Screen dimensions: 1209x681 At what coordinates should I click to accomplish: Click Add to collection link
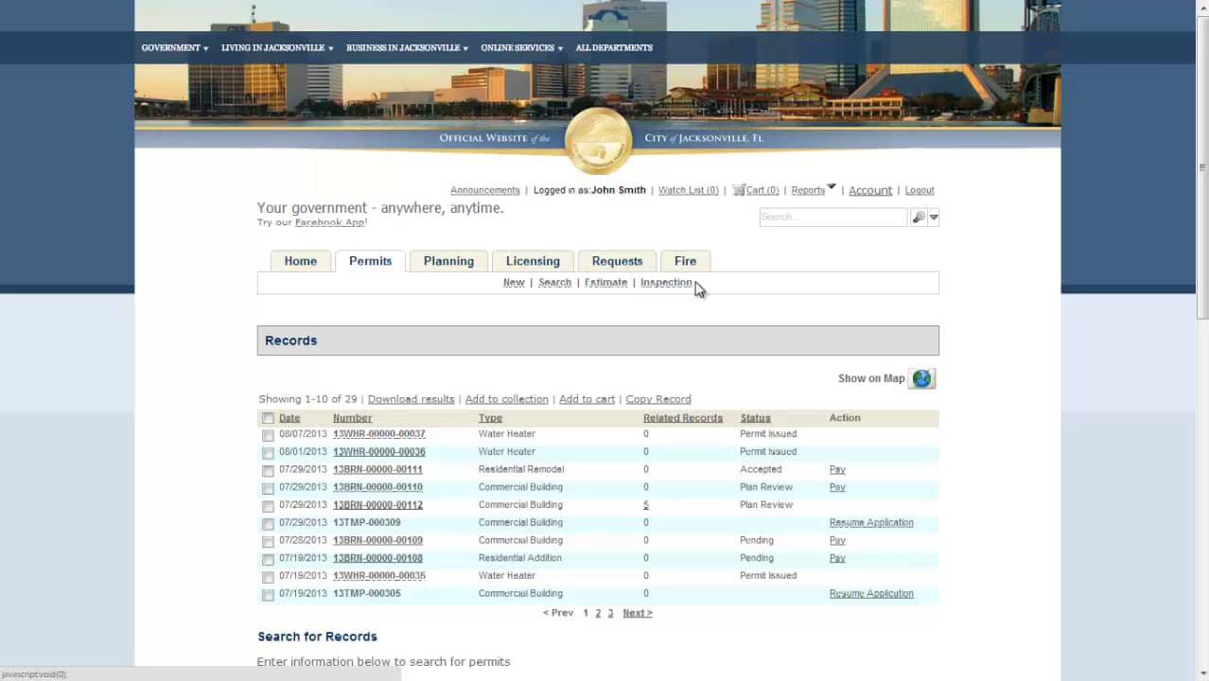[x=506, y=399]
